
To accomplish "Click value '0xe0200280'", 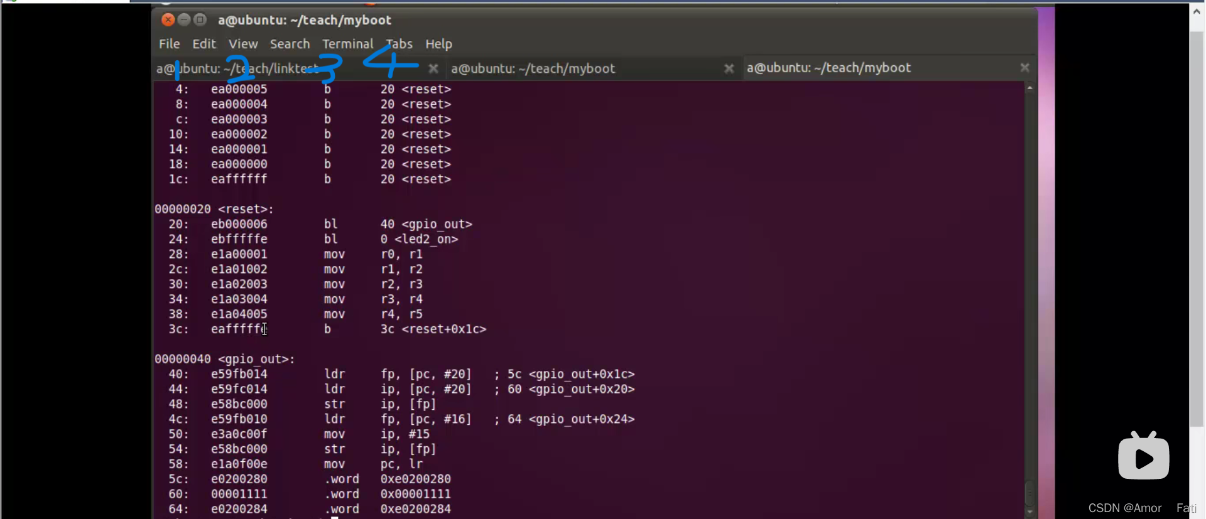I will [x=415, y=479].
